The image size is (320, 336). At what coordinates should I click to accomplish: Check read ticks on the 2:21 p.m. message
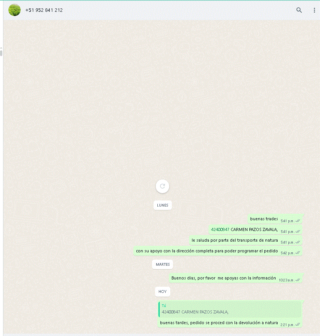297,325
